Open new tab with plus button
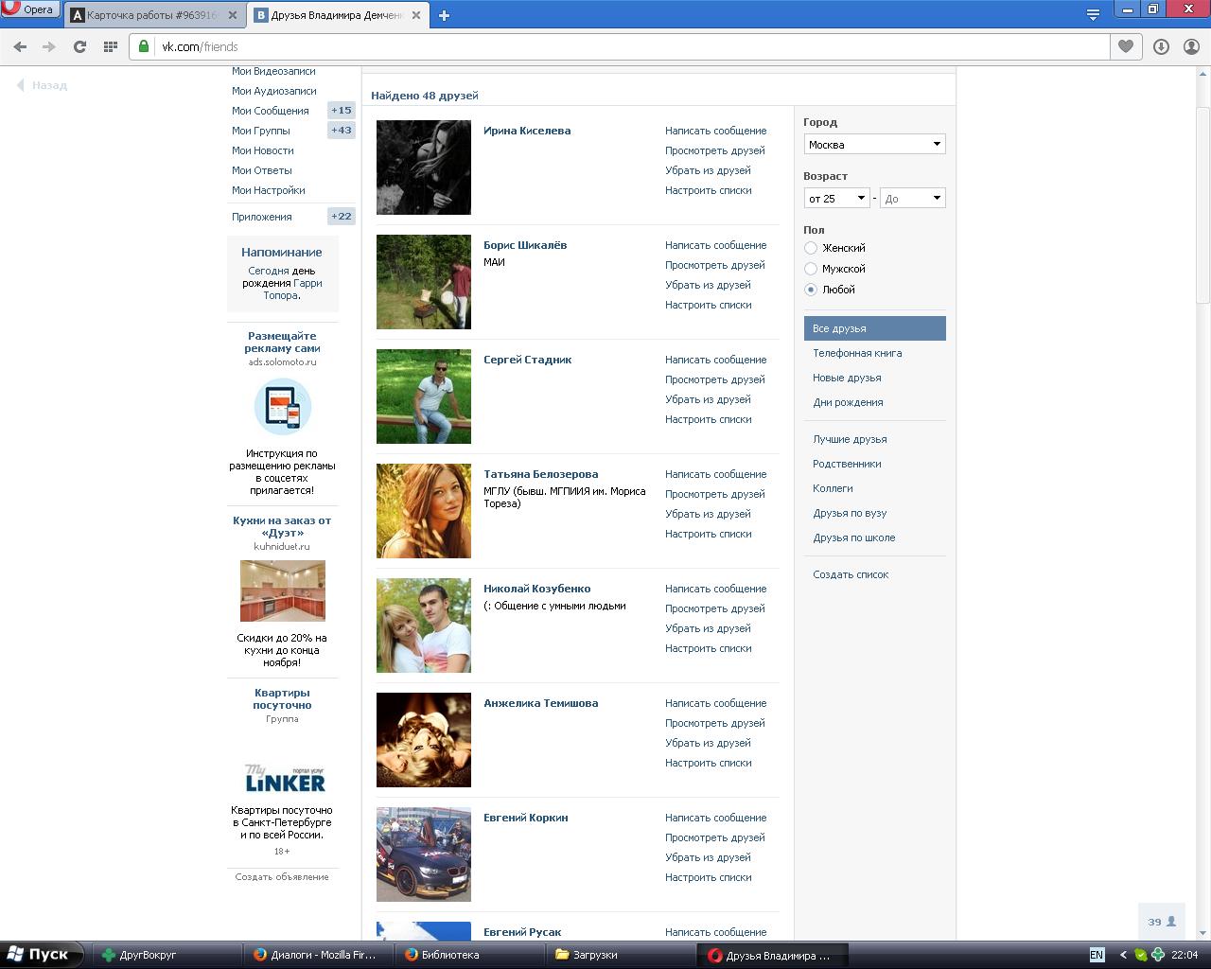This screenshot has height=969, width=1211. click(444, 15)
